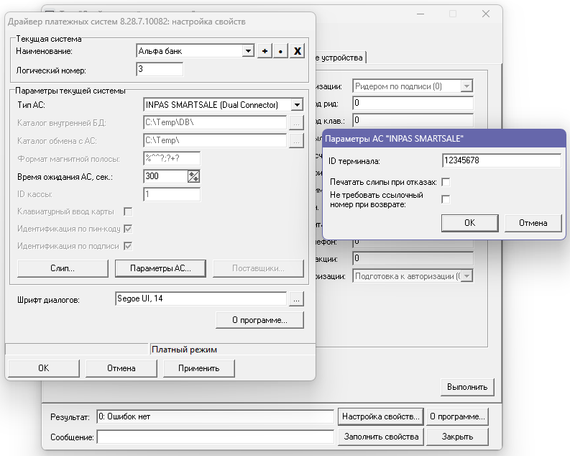The height and width of the screenshot is (456, 570).
Task: Click Выполнить button in back window
Action: pyautogui.click(x=467, y=387)
